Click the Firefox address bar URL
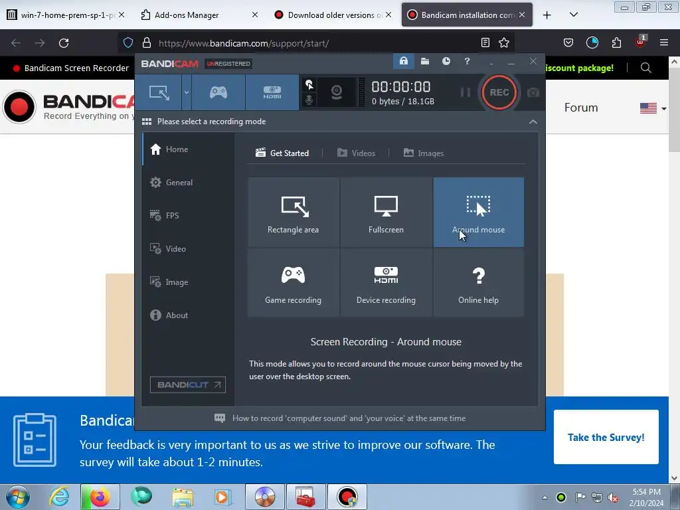 pos(244,43)
